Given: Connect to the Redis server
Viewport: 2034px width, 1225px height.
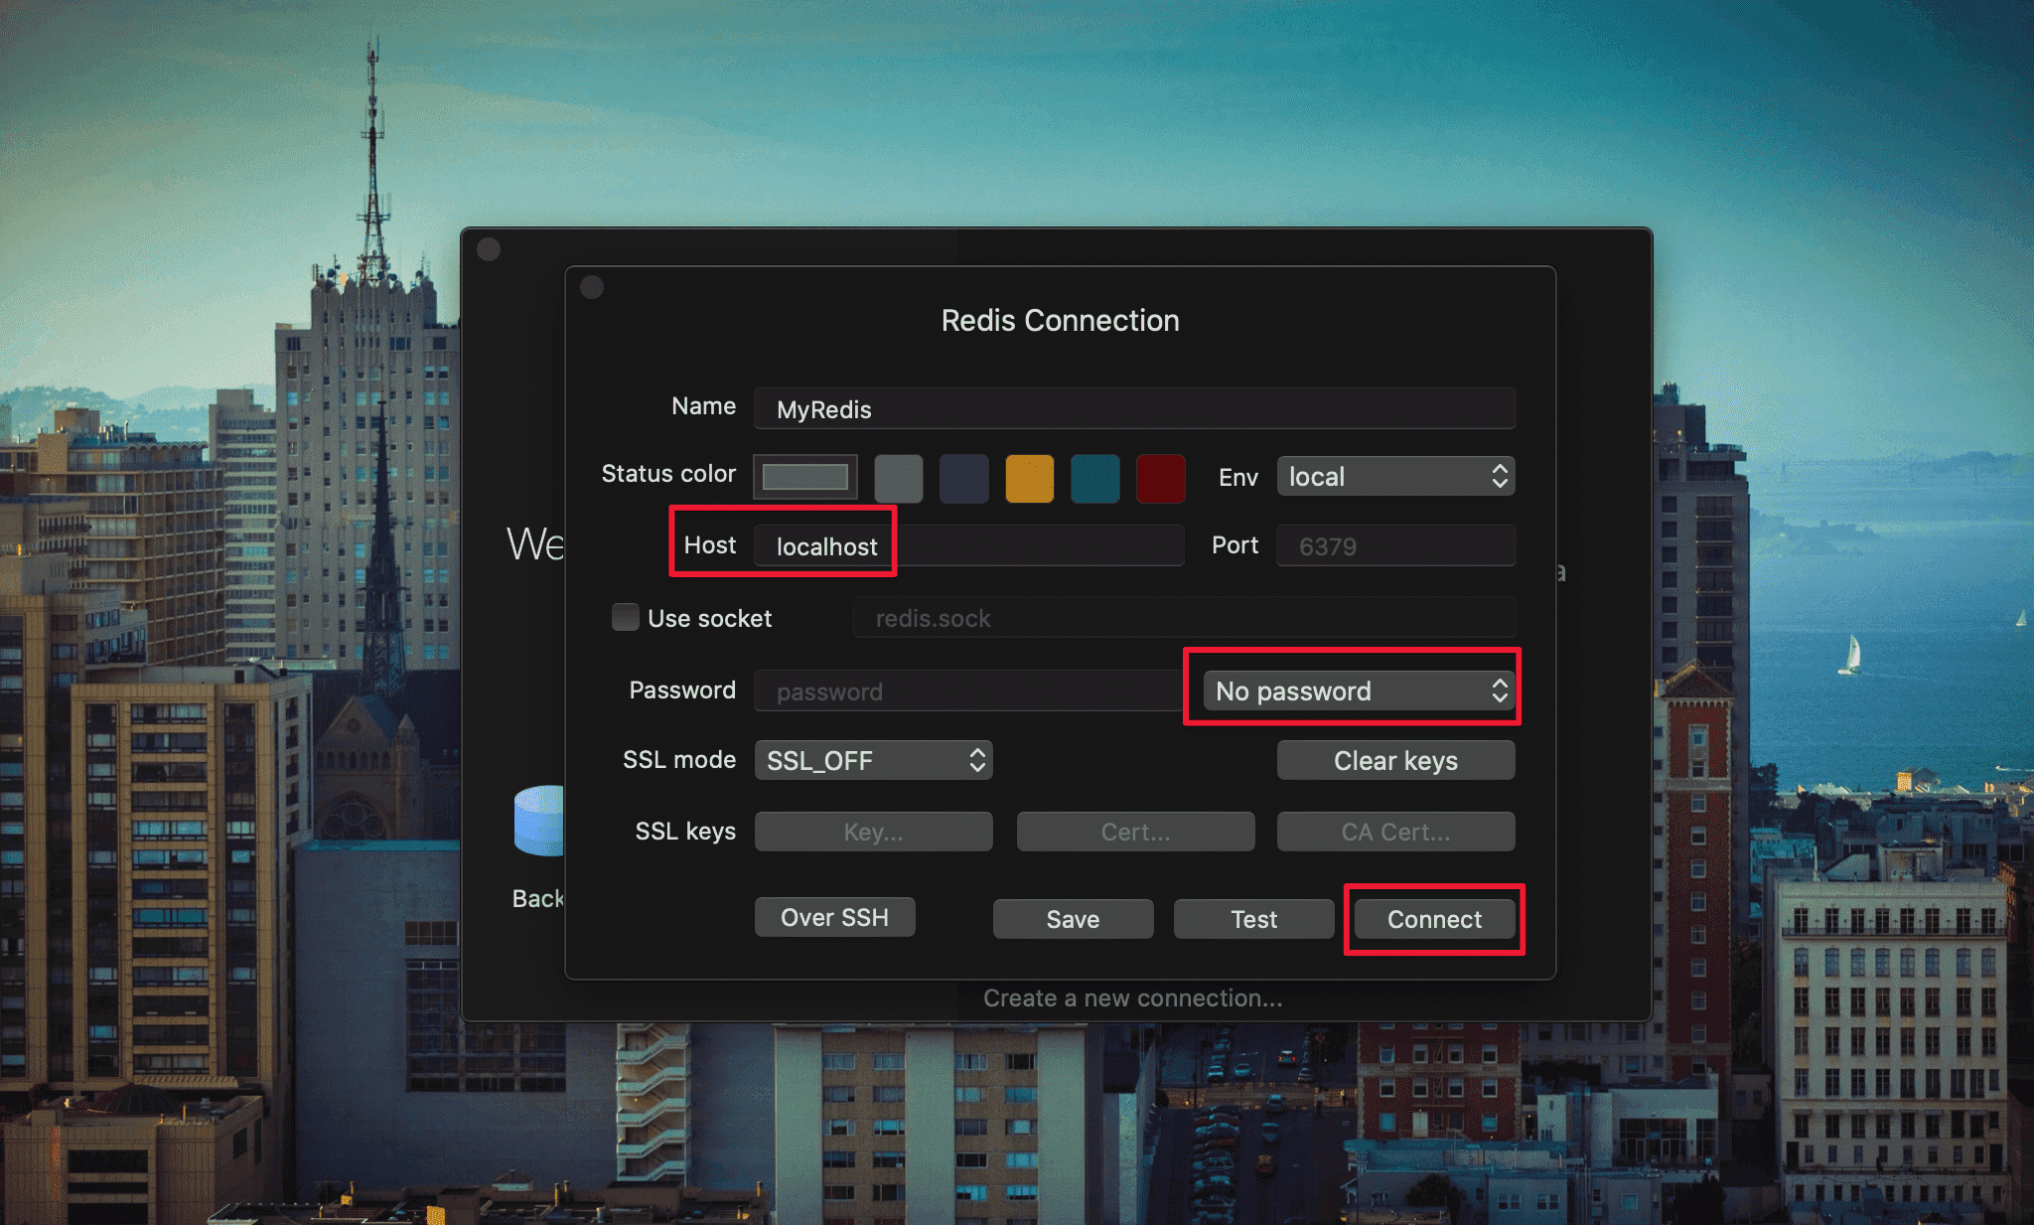Looking at the screenshot, I should click(1435, 919).
